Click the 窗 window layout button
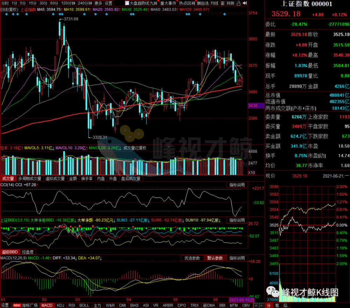 (223, 3)
